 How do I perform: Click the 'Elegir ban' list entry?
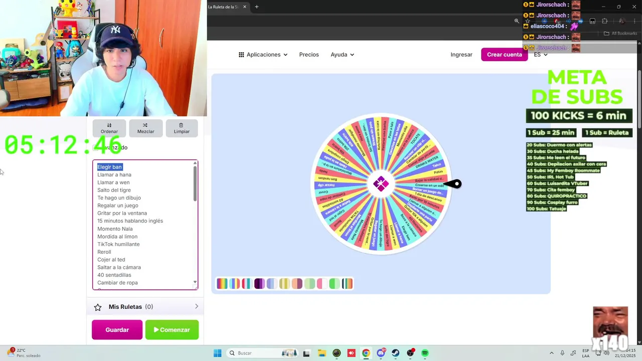tap(110, 167)
